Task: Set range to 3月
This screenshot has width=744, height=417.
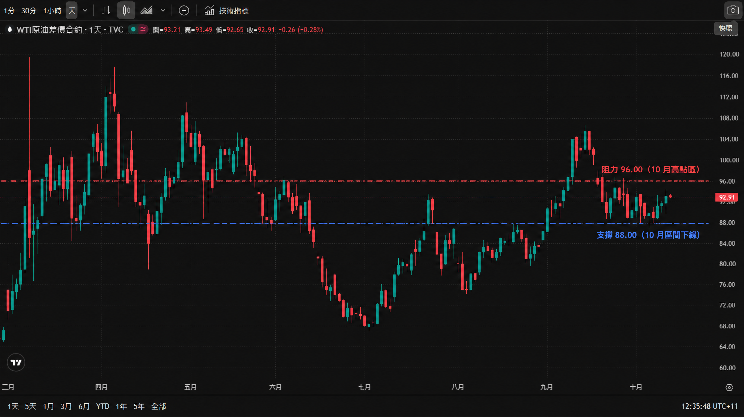Action: point(66,407)
